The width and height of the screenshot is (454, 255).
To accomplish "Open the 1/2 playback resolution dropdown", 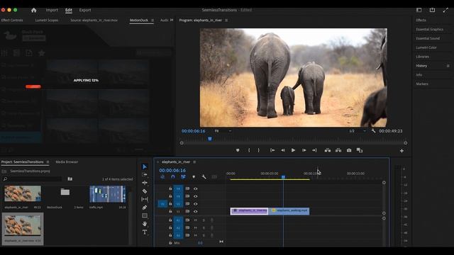I will click(358, 131).
